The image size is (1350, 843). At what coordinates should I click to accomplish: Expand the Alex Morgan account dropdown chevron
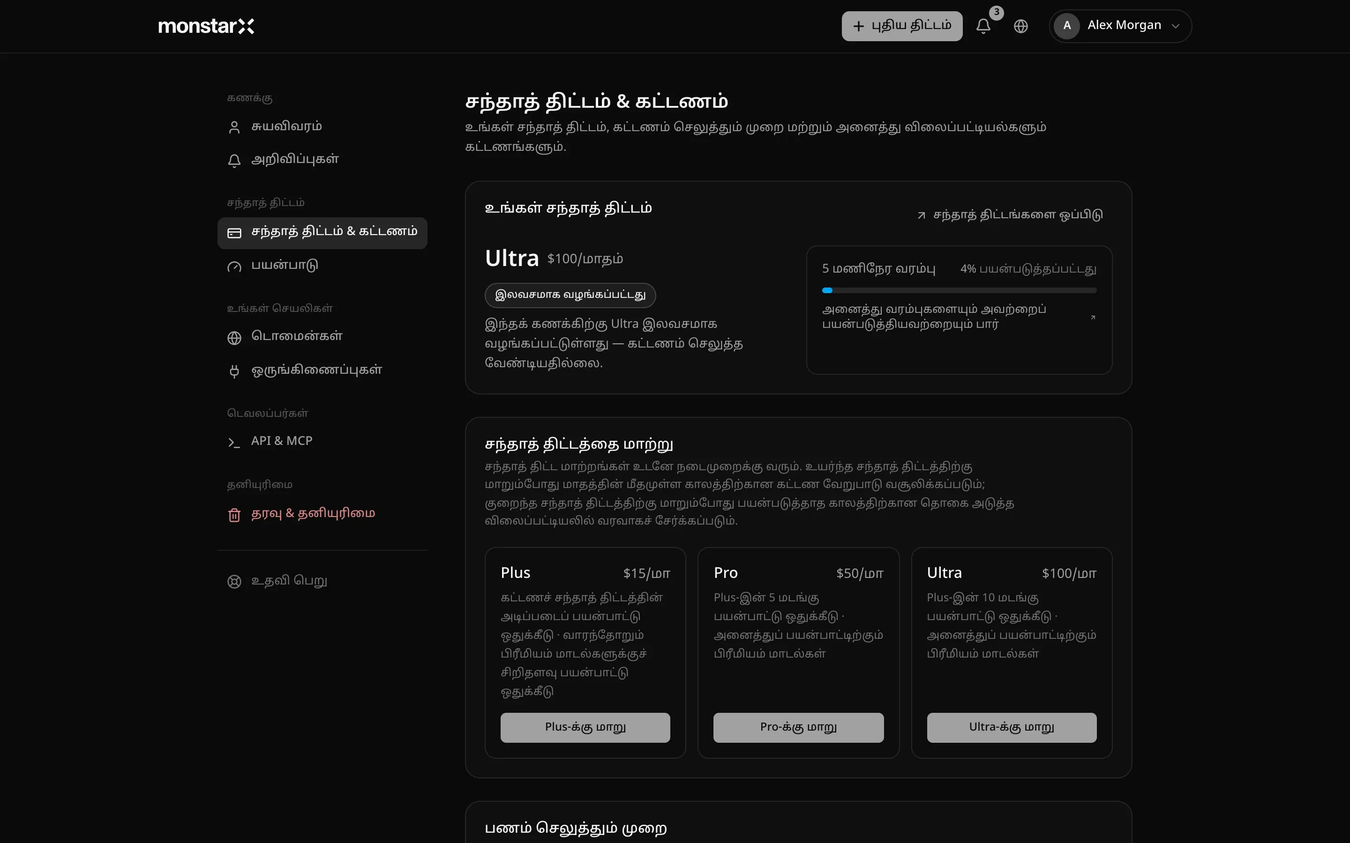(x=1176, y=26)
